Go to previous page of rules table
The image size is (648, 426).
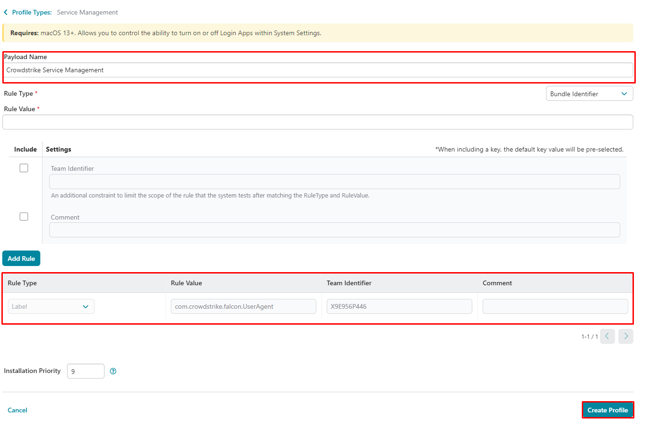pyautogui.click(x=608, y=336)
